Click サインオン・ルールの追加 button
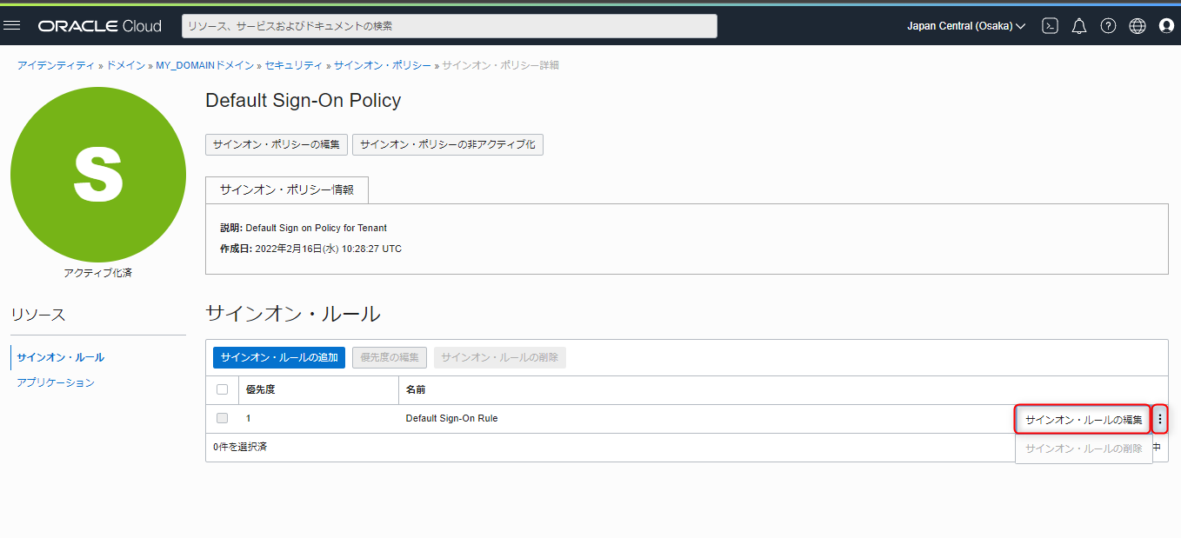Viewport: 1181px width, 538px height. (x=279, y=357)
